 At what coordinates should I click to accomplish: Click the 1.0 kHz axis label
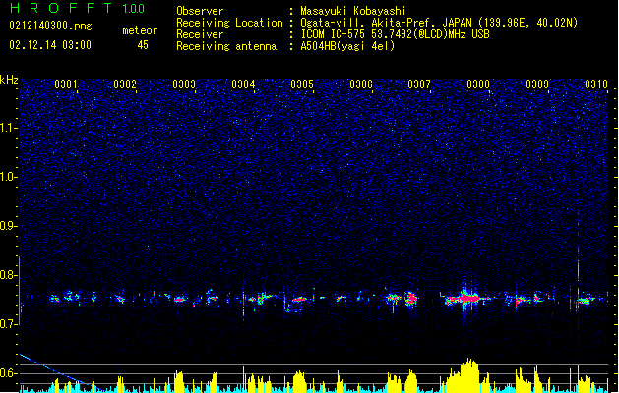point(9,177)
